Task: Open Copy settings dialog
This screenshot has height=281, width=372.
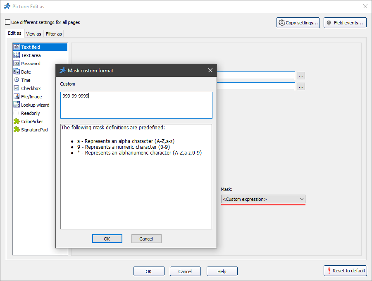Action: pos(298,23)
